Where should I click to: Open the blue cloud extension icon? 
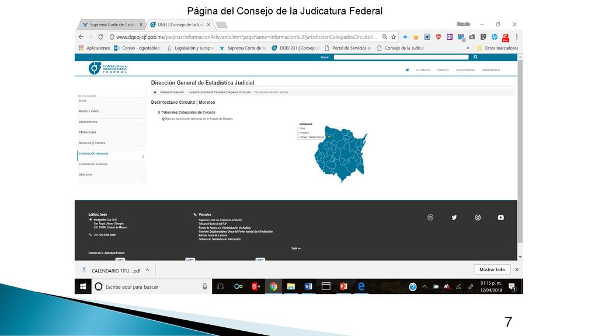tap(405, 37)
